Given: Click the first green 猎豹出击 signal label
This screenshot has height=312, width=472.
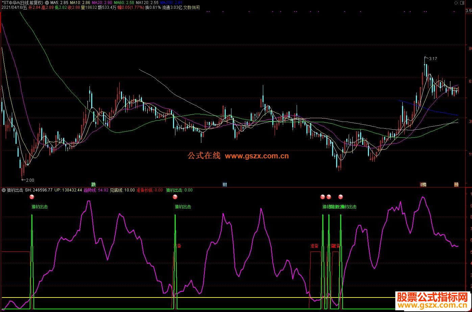Looking at the screenshot, I should [40, 207].
